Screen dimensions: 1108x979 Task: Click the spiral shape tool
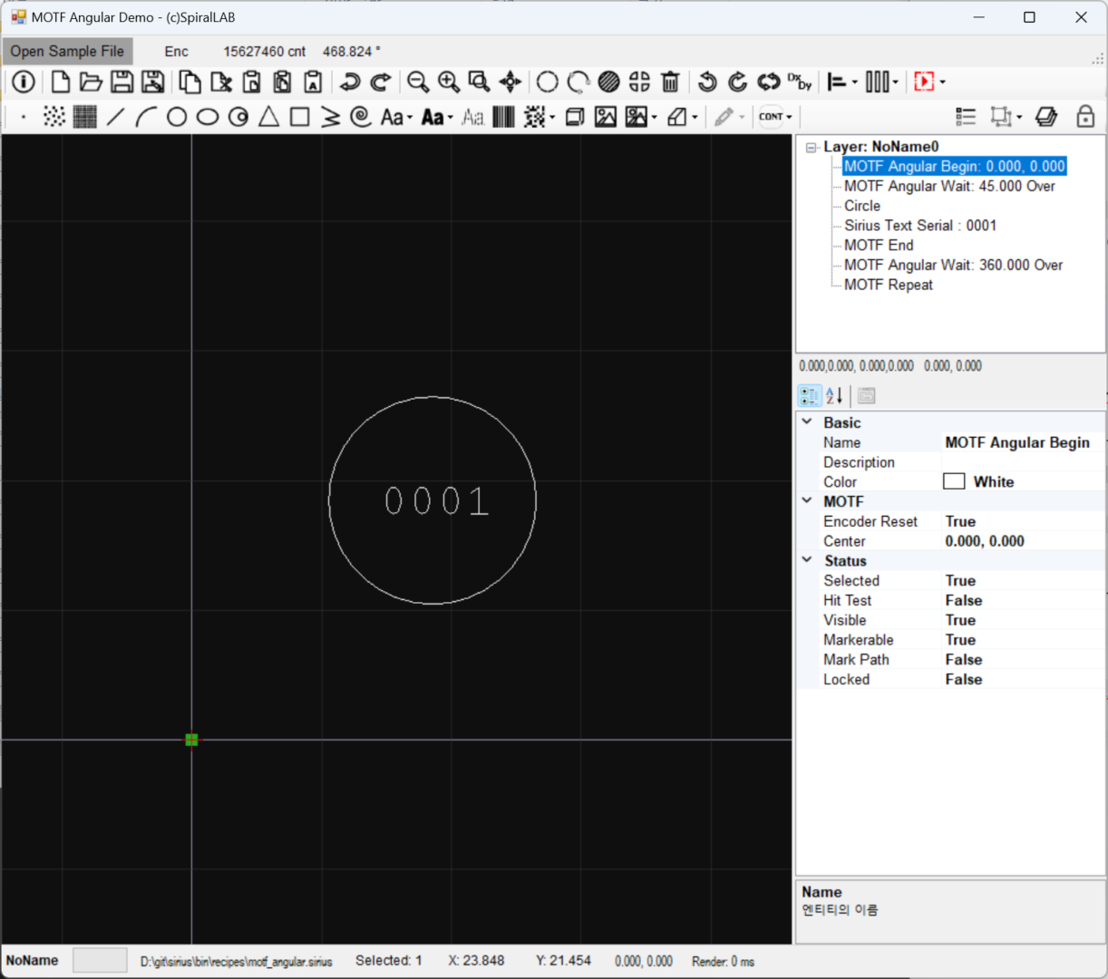pyautogui.click(x=361, y=117)
